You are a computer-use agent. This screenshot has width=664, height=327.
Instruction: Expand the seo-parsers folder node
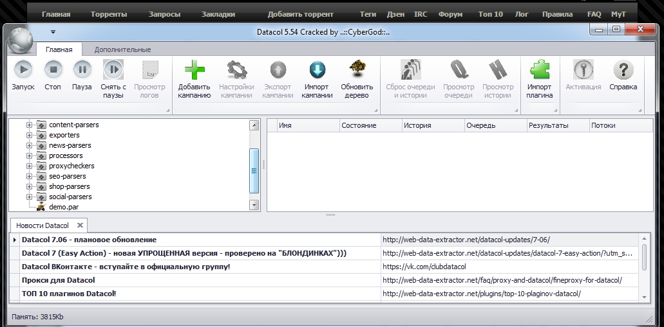29,176
